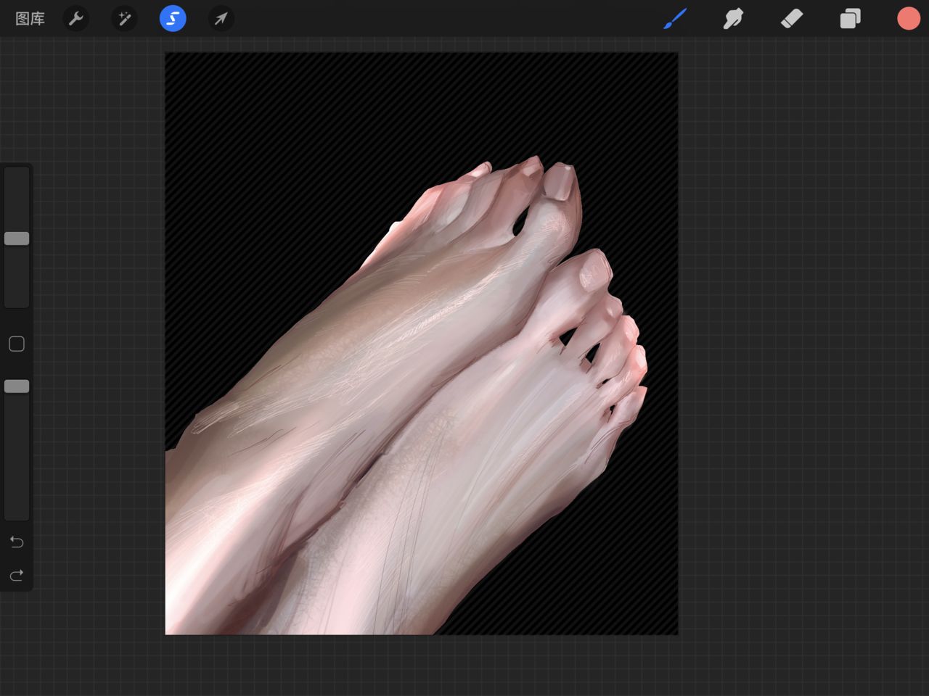The height and width of the screenshot is (696, 929).
Task: Activate the Transform arrow tool
Action: pyautogui.click(x=221, y=19)
